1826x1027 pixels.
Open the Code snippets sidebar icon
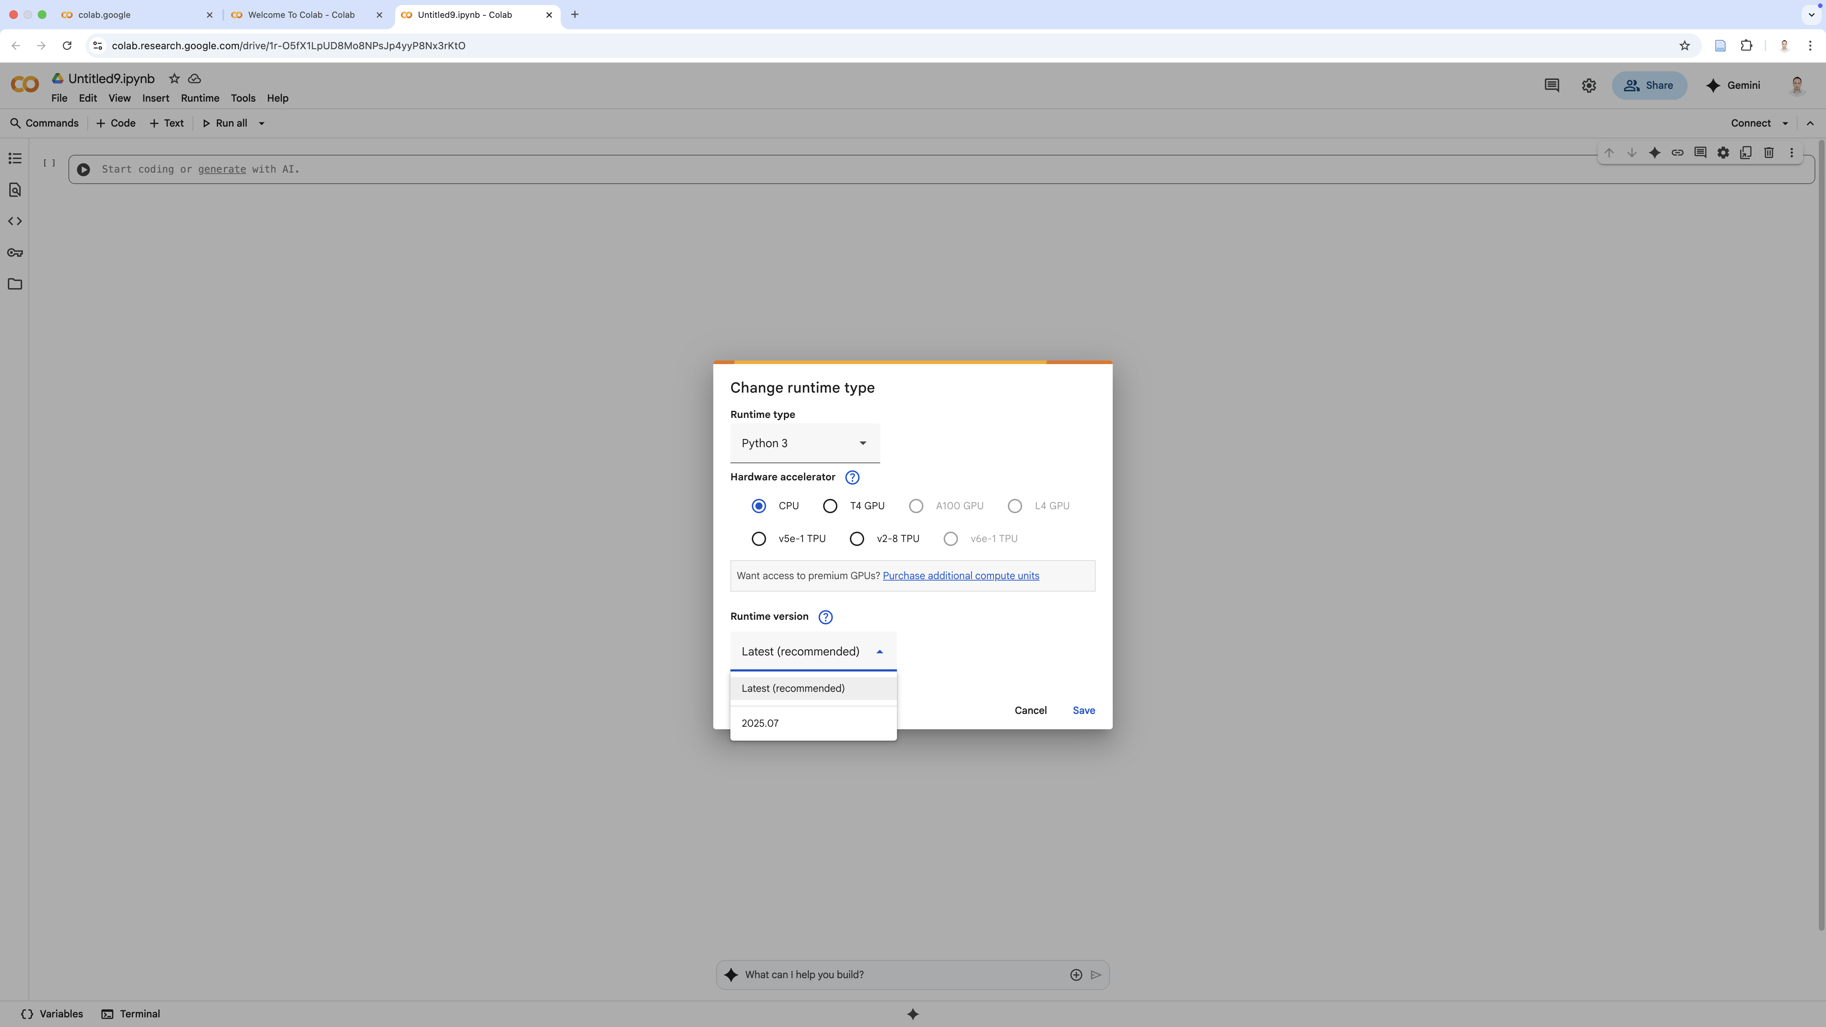point(15,221)
